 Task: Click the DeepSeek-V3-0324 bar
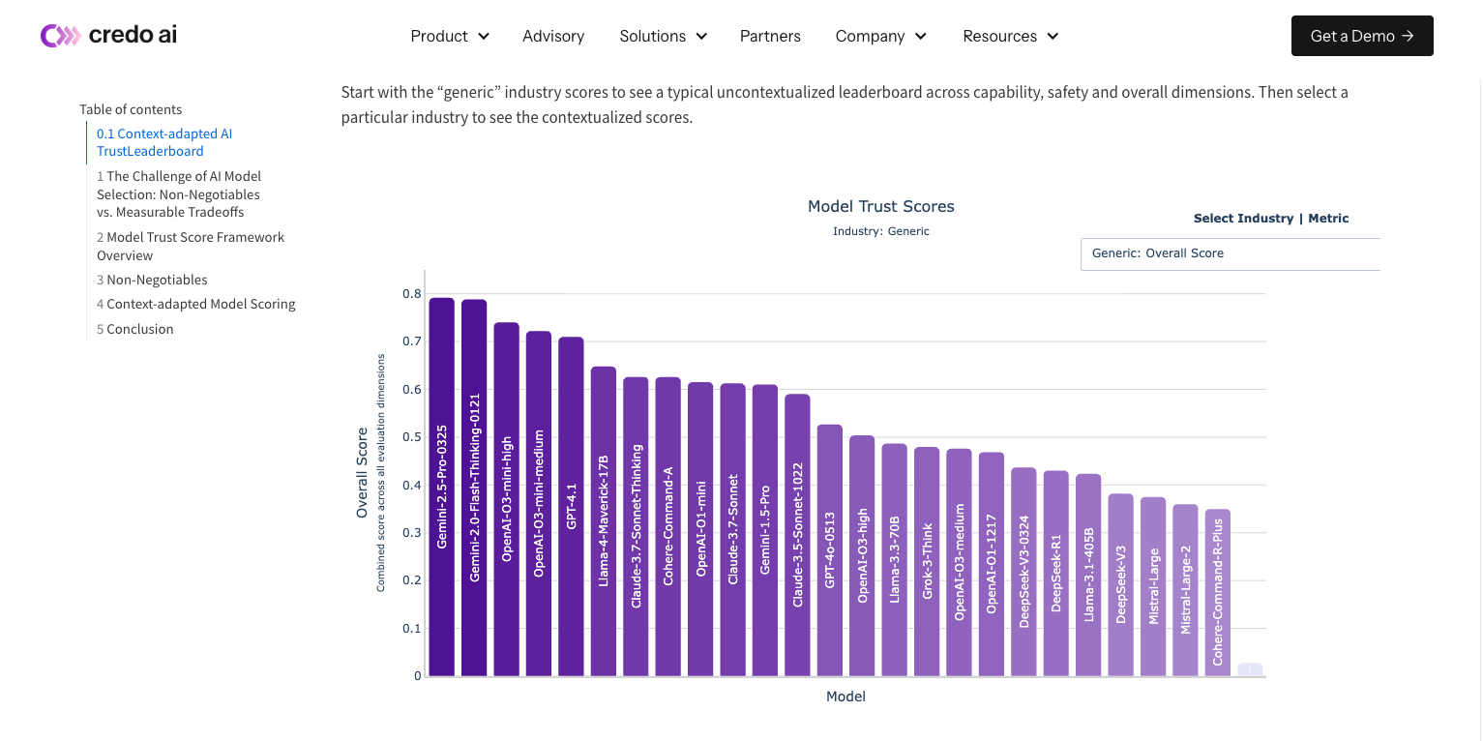point(1023,572)
